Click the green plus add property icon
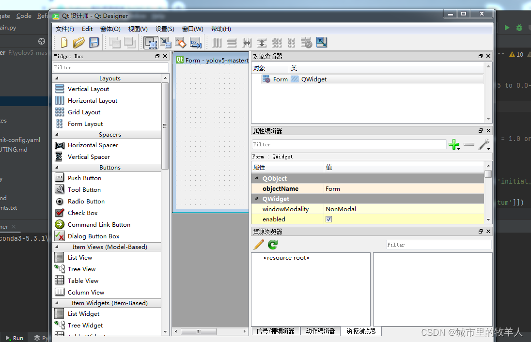The width and height of the screenshot is (531, 342). (x=454, y=144)
